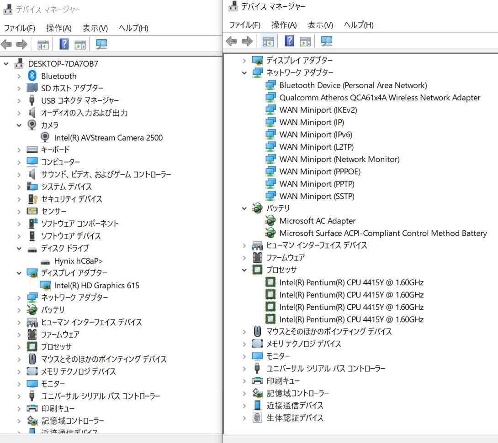
Task: Click properties pane icon in left window toolbar
Action: coord(80,45)
